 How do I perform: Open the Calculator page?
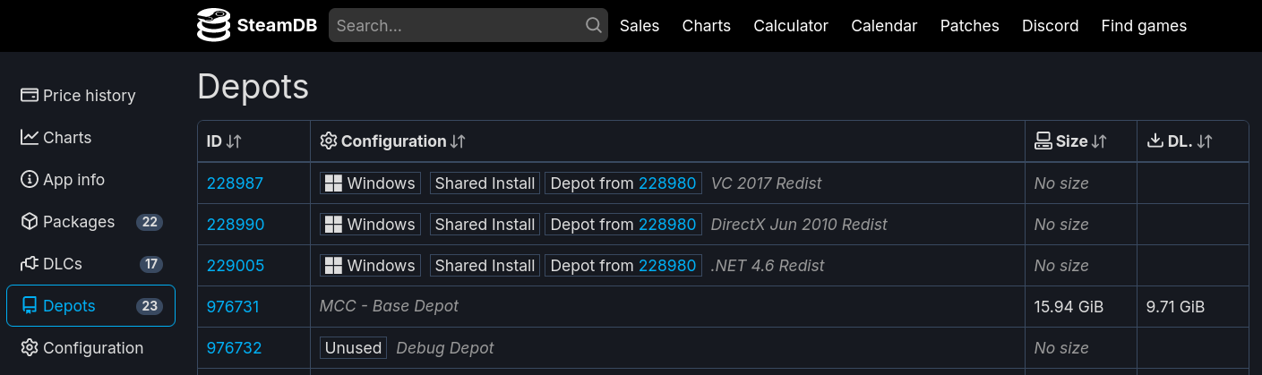coord(791,26)
